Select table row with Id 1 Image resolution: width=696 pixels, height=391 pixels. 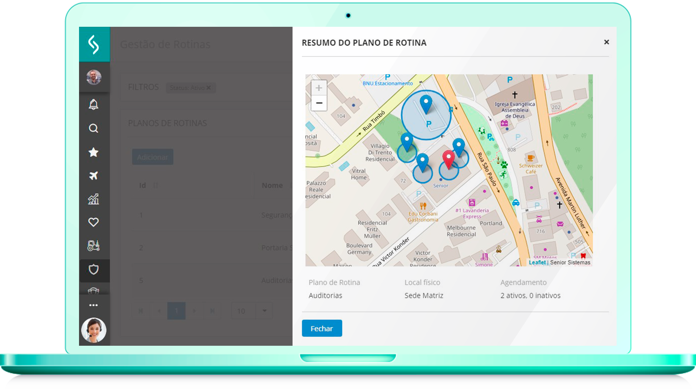click(x=212, y=215)
